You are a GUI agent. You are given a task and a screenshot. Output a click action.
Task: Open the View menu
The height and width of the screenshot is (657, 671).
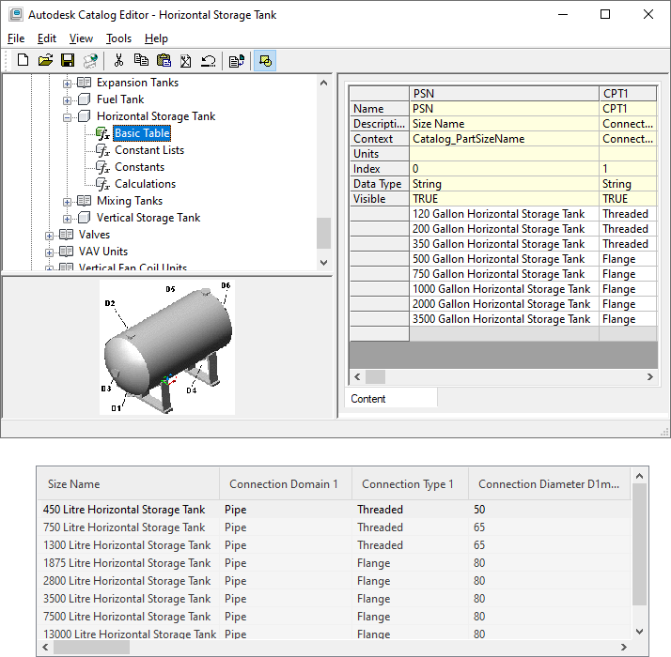(81, 38)
